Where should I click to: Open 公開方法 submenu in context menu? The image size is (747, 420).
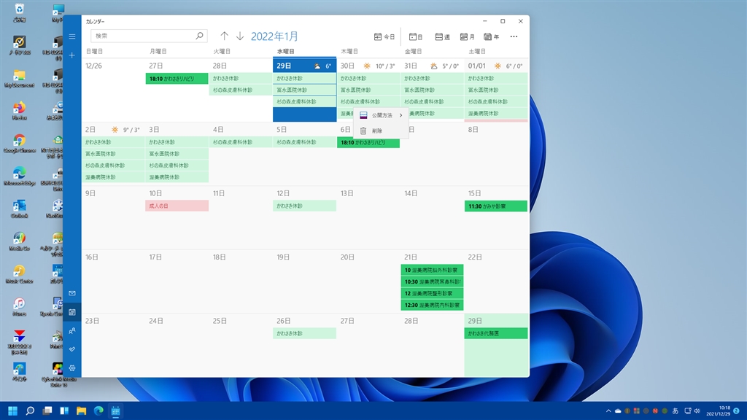pos(381,115)
